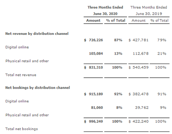Viewport: 172px width, 134px height.
Task: Select the Three Months Ended June 30, 2020 header
Action: (x=105, y=10)
